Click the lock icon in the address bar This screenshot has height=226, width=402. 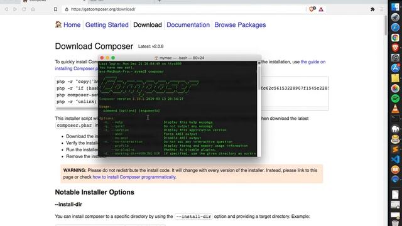[x=67, y=9]
